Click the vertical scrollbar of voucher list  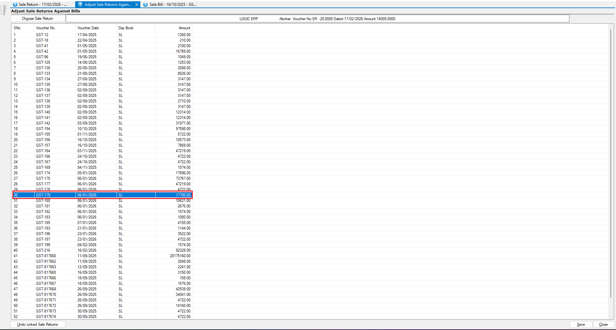coord(610,163)
